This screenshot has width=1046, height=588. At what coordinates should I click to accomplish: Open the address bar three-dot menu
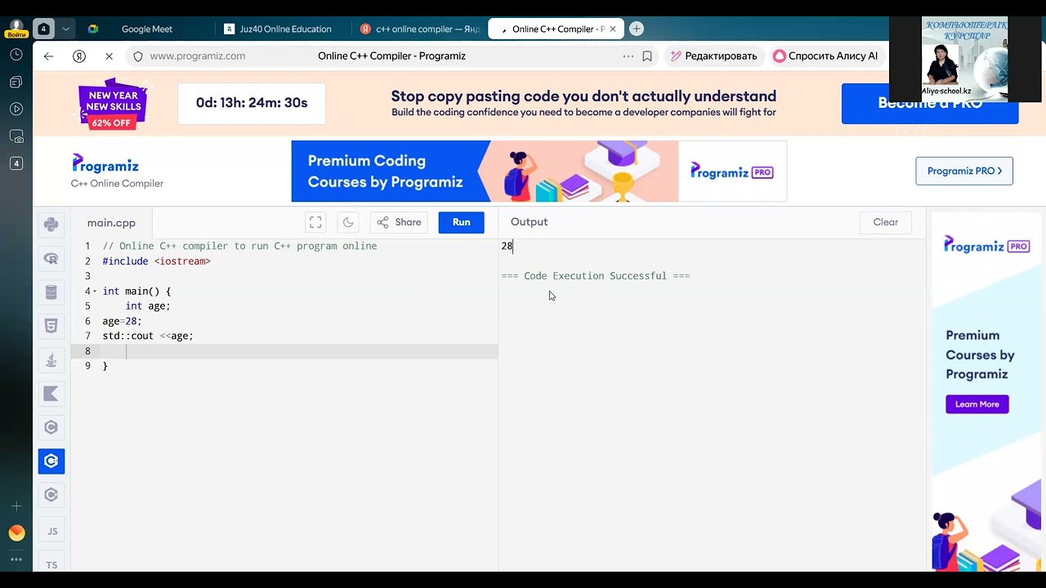tap(628, 56)
